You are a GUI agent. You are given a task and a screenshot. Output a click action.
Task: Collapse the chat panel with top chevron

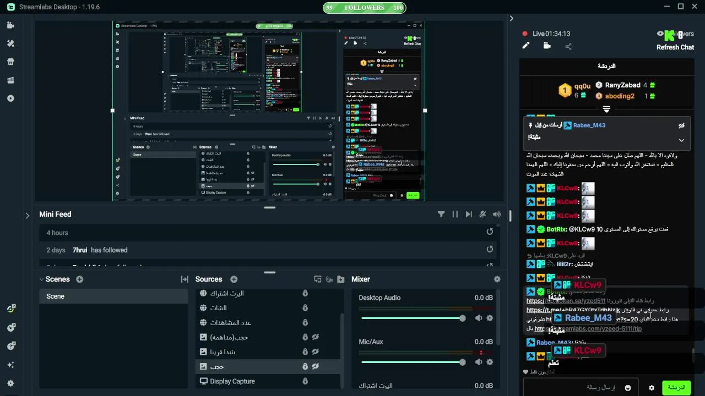511,19
